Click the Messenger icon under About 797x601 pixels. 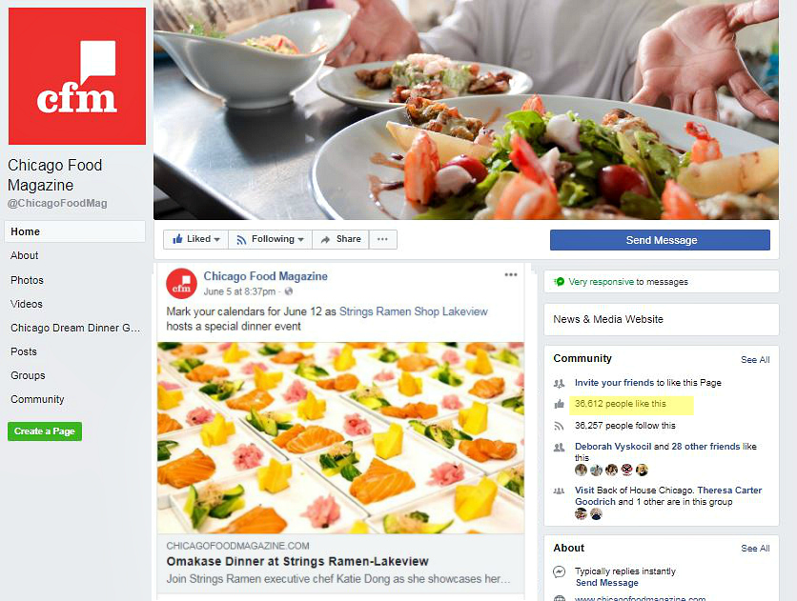click(559, 571)
